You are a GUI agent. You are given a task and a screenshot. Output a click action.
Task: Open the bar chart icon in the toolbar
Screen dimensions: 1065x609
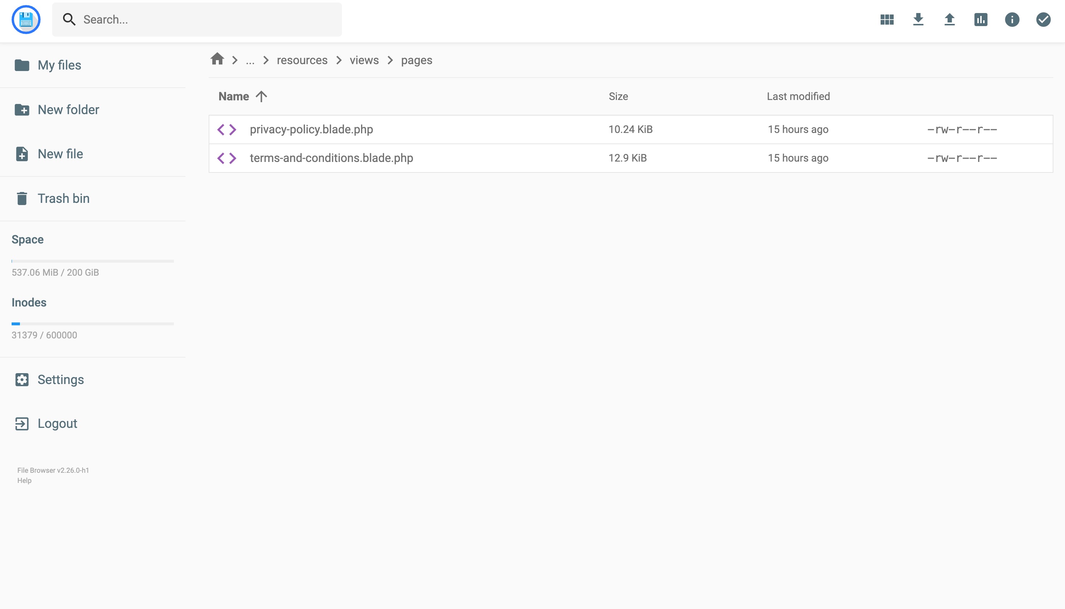(x=981, y=20)
